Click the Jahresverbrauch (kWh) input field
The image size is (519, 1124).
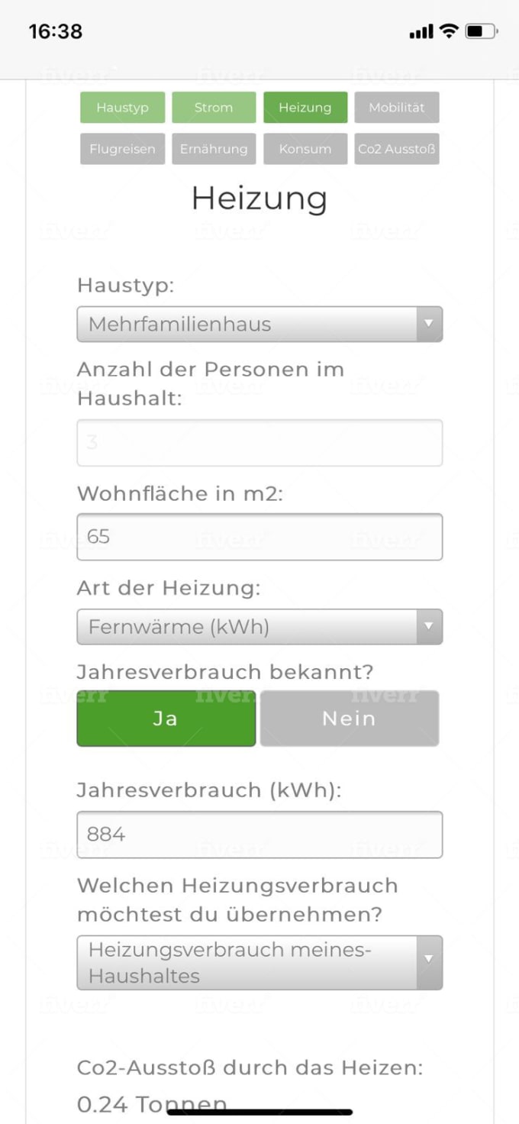coord(259,835)
